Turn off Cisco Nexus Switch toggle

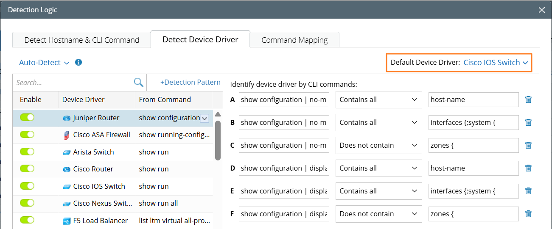tap(27, 203)
